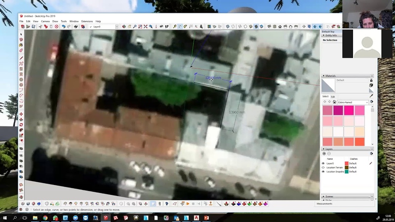
Task: Open PowerPoint from the taskbar
Action: 206,218
